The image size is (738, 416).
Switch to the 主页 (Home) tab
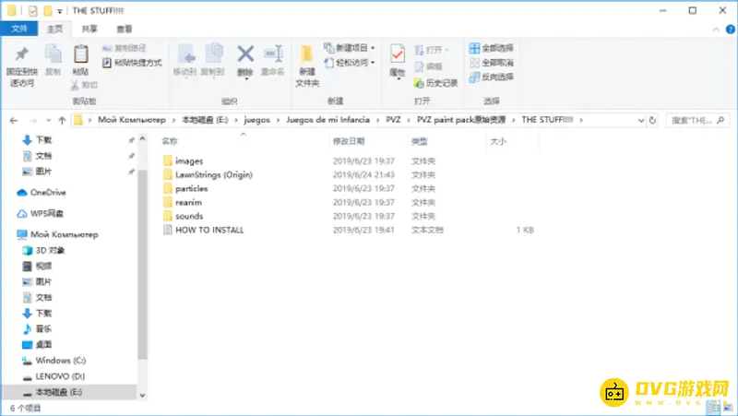pos(55,30)
